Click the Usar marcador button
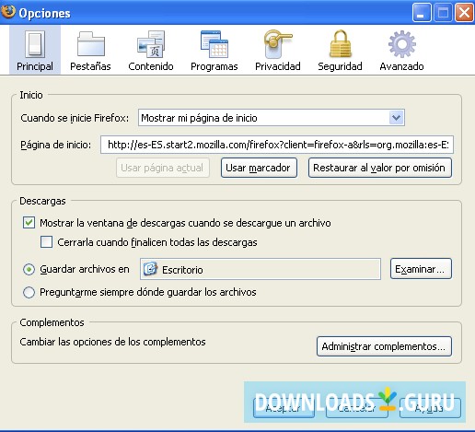 [259, 168]
